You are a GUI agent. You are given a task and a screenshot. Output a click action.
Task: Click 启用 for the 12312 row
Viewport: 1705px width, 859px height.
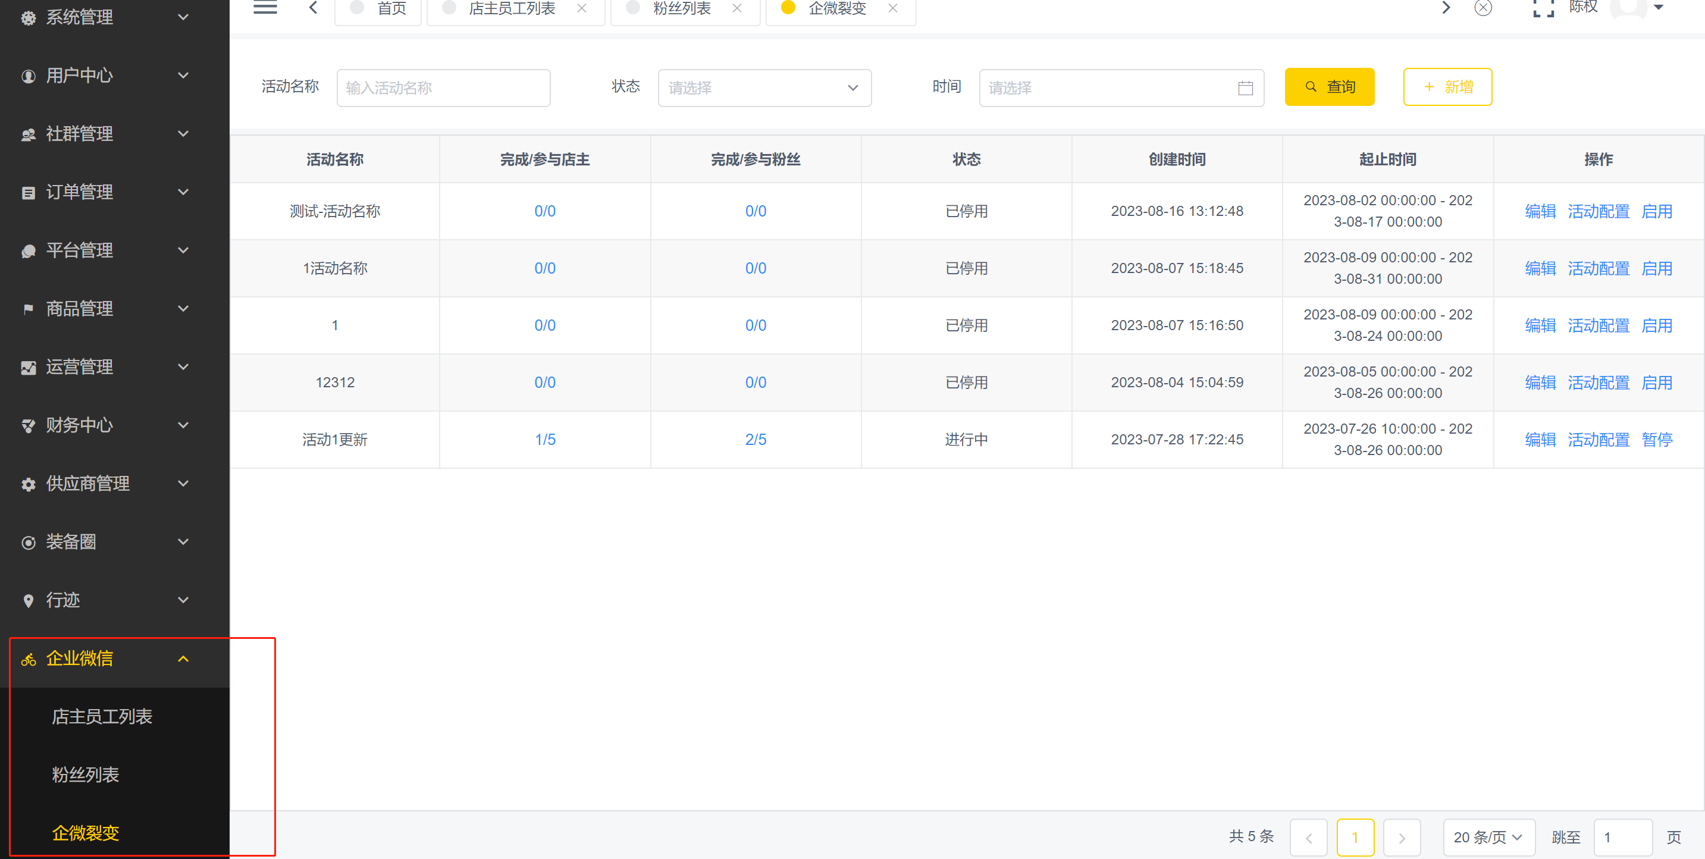click(x=1657, y=383)
